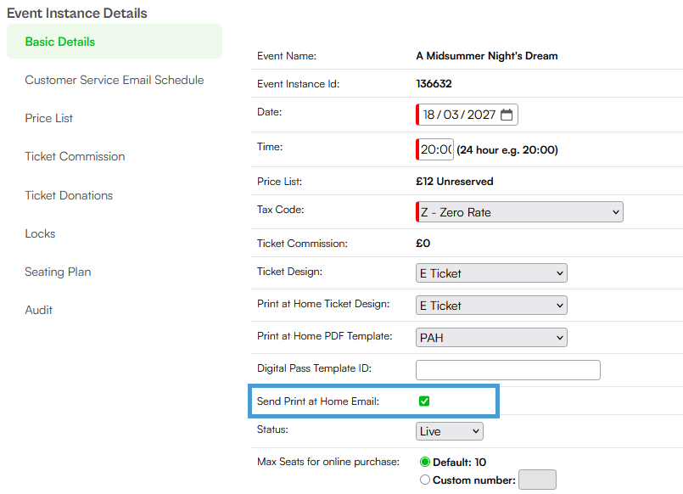The height and width of the screenshot is (494, 683).
Task: Select the Default: 10 radio button
Action: [x=425, y=462]
